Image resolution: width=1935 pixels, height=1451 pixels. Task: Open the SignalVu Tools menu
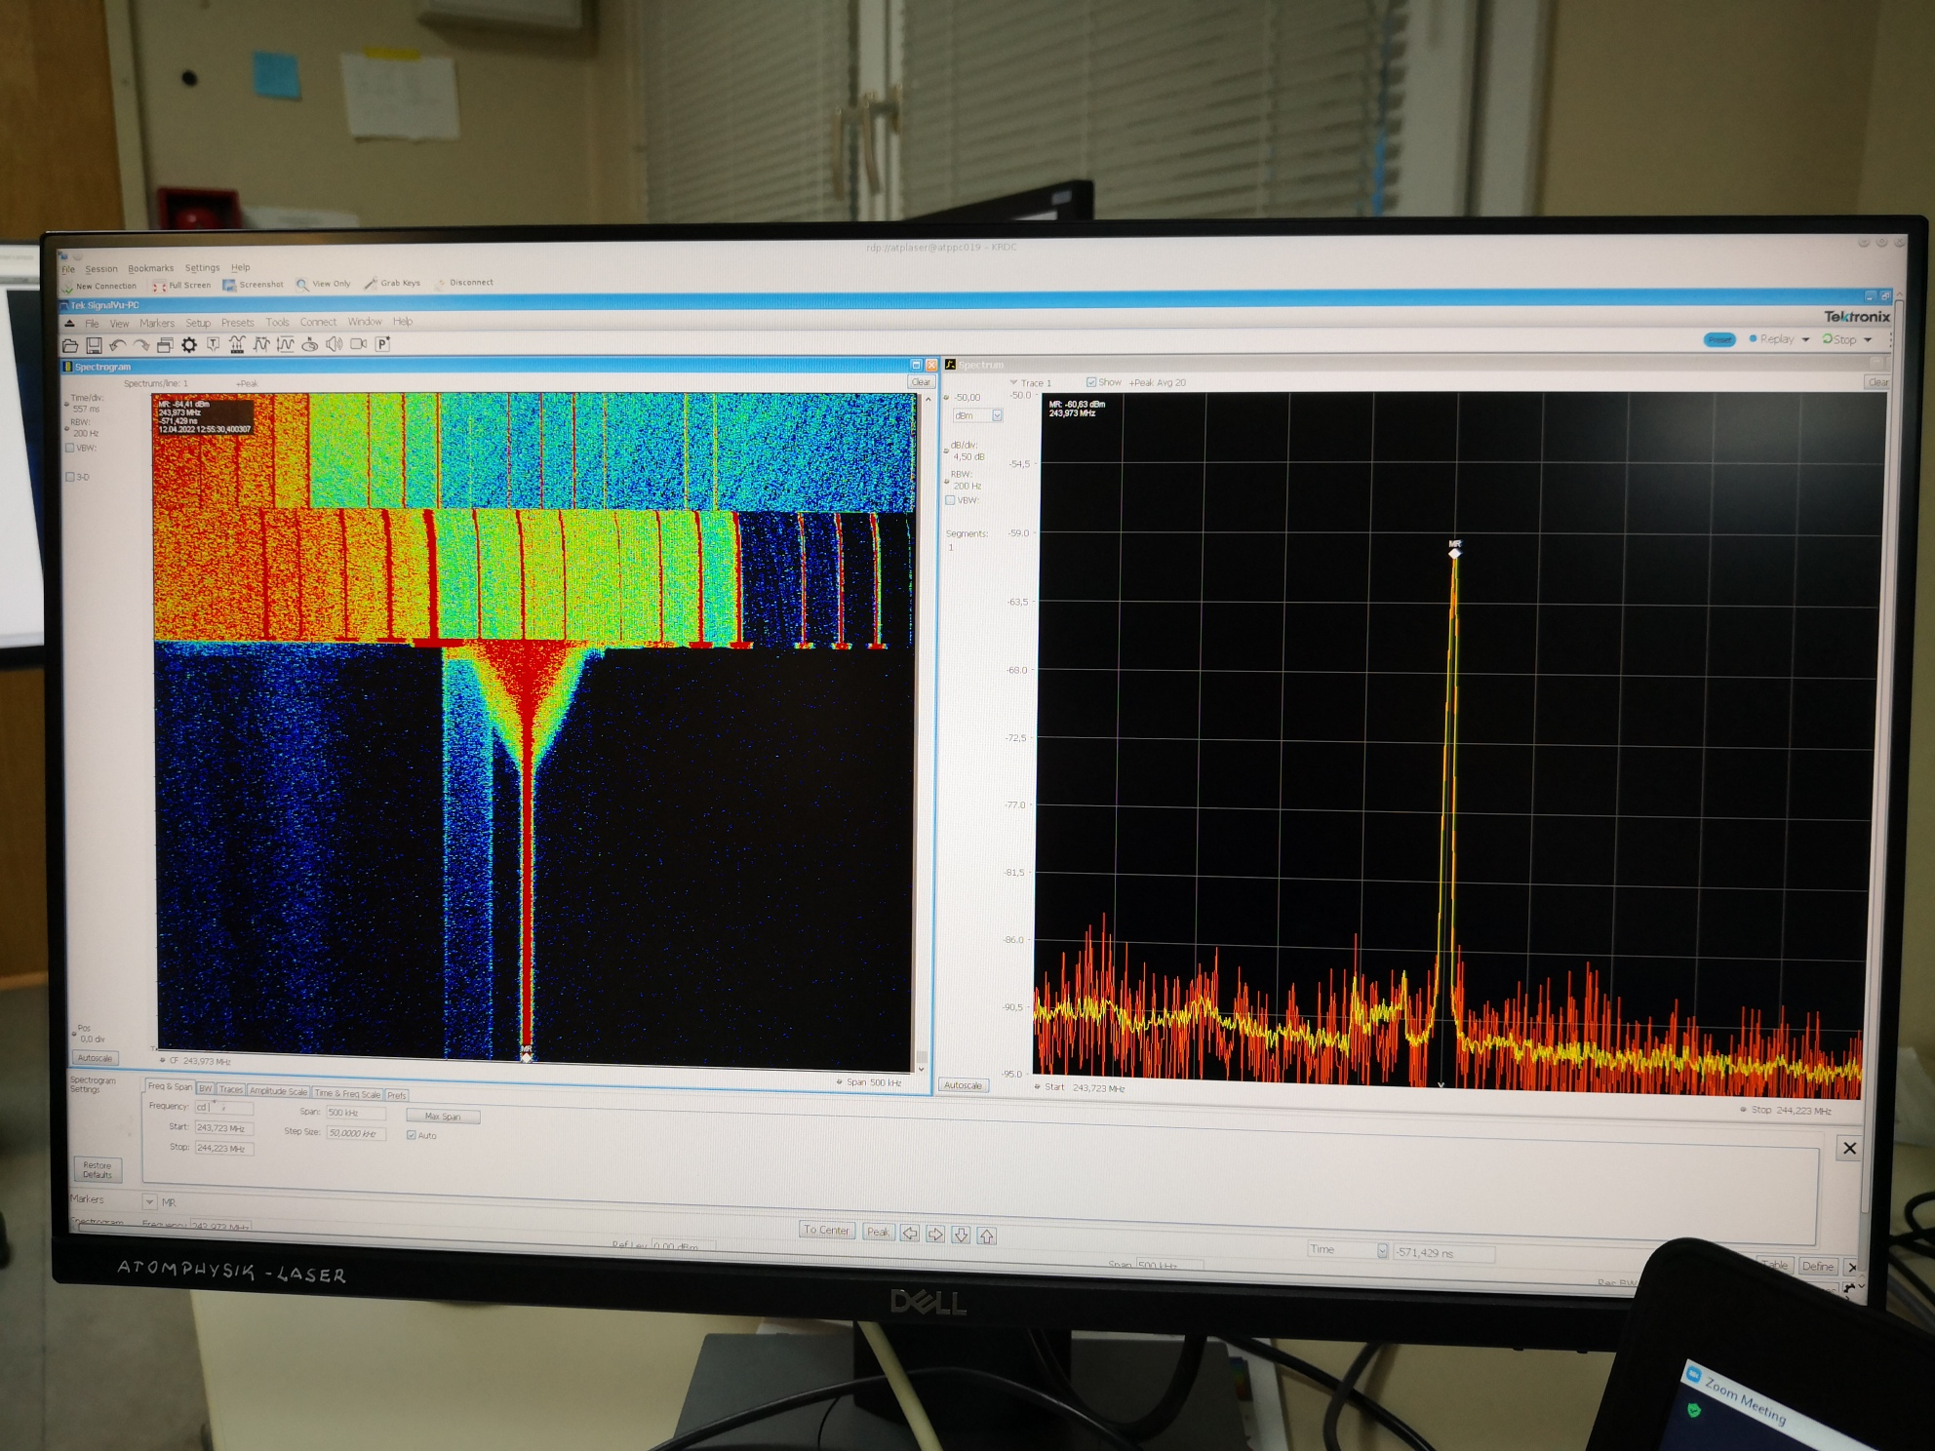click(278, 322)
